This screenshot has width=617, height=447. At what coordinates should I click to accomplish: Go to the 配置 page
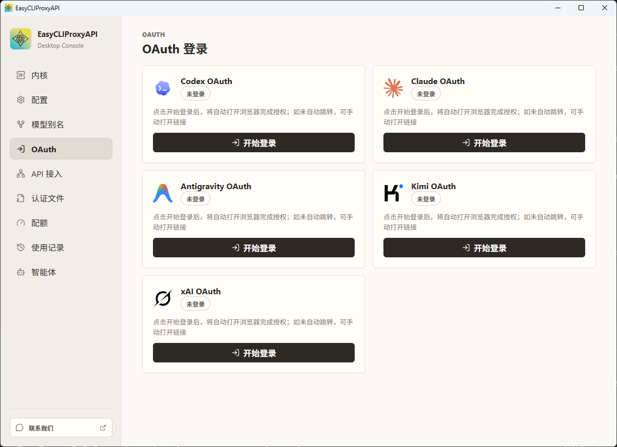pyautogui.click(x=61, y=100)
